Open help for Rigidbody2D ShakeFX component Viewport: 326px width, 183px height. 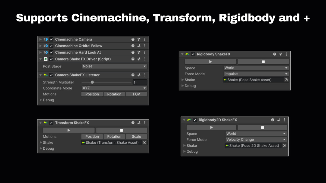(x=272, y=120)
